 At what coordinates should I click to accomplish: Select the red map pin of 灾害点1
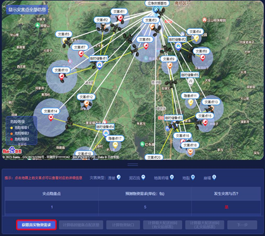(120, 18)
